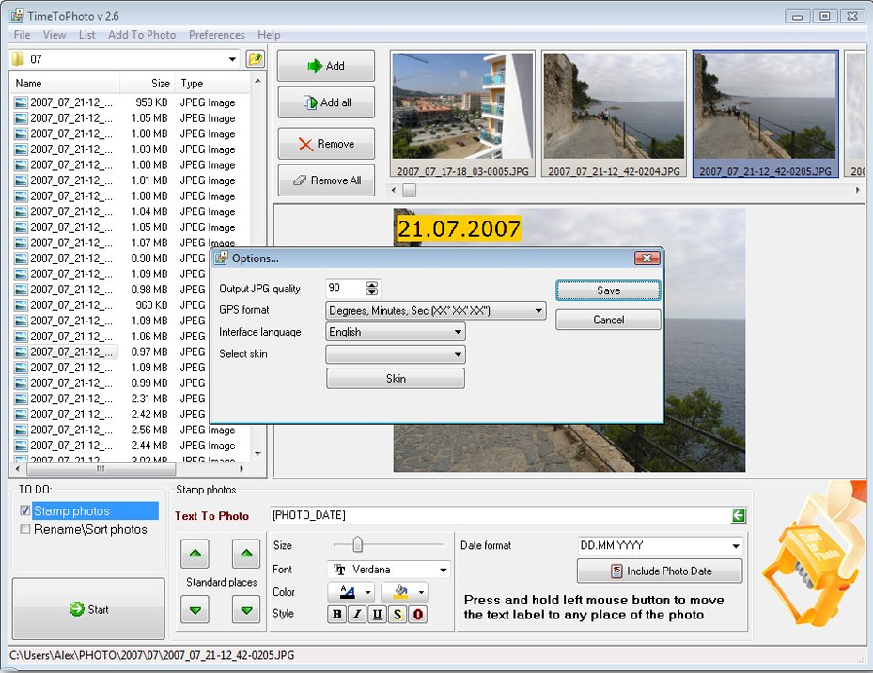Open the Preferences menu
Image resolution: width=873 pixels, height=673 pixels.
[216, 35]
